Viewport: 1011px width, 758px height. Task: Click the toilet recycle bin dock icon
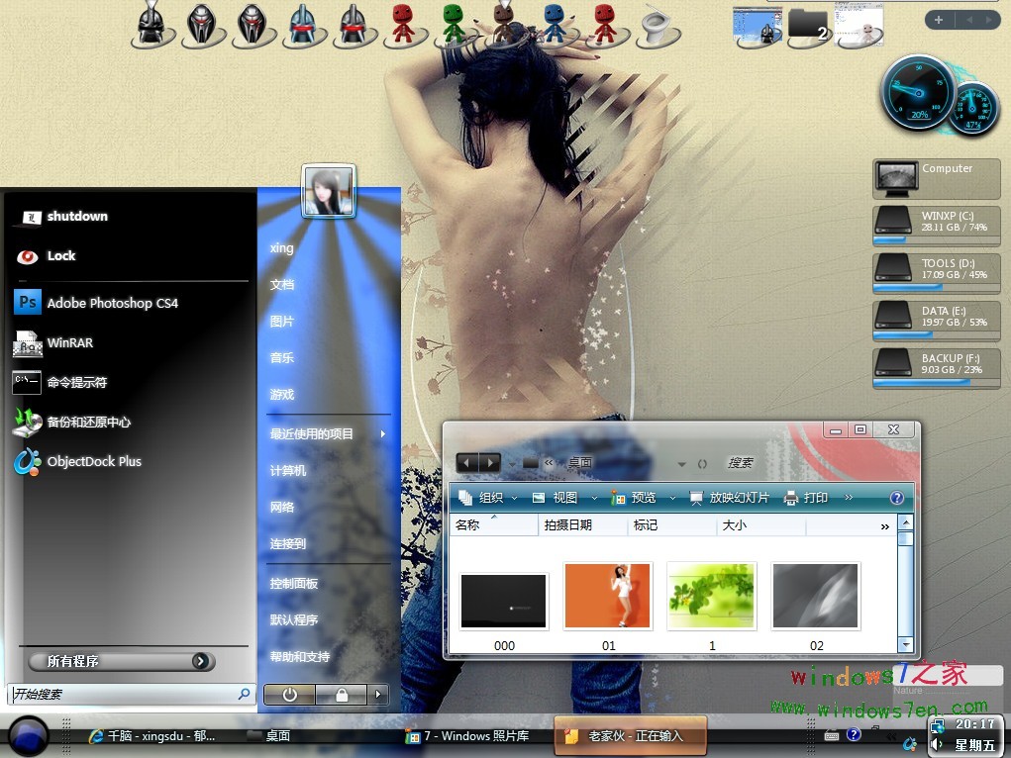[656, 26]
